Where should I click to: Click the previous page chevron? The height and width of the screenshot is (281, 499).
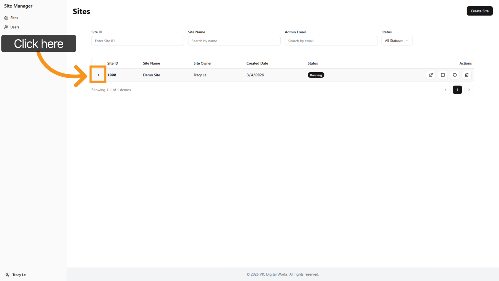(445, 90)
